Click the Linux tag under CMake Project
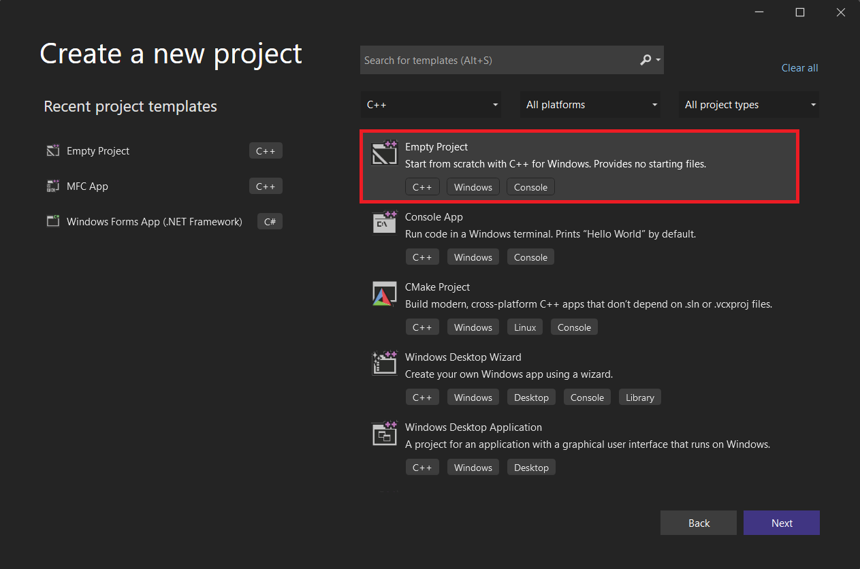860x569 pixels. 525,327
